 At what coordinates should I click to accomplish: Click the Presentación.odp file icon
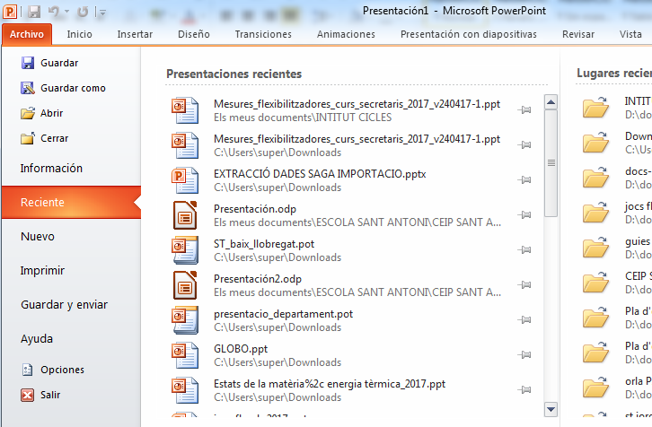pyautogui.click(x=185, y=215)
